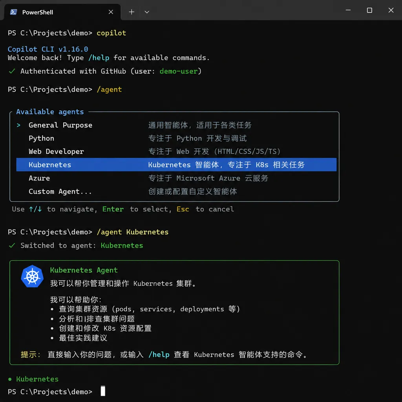
Task: Click the typed /agent Kubernetes command
Action: click(133, 232)
